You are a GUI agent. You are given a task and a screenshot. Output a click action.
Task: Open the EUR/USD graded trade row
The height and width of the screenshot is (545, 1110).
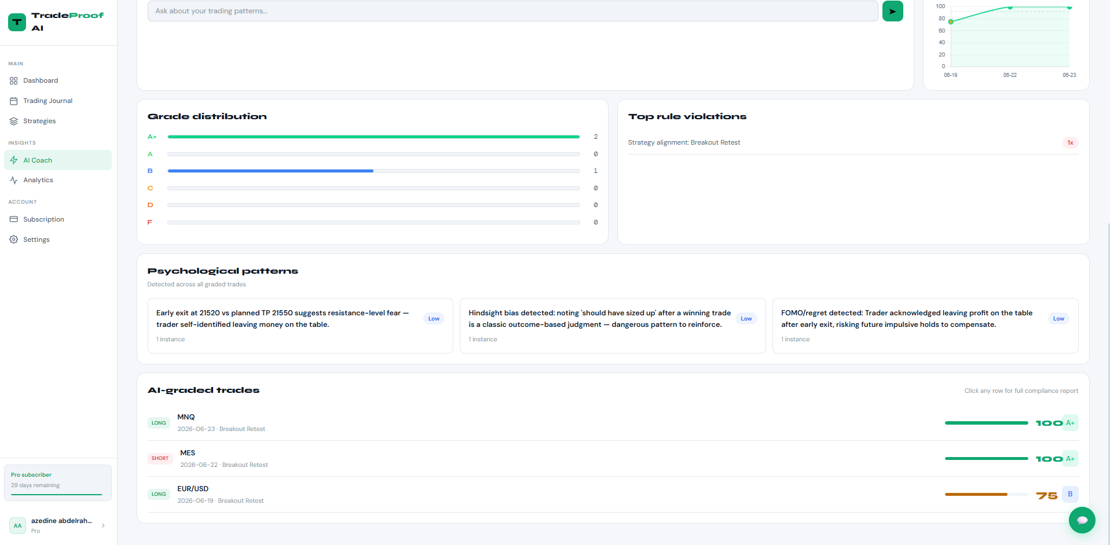click(613, 495)
